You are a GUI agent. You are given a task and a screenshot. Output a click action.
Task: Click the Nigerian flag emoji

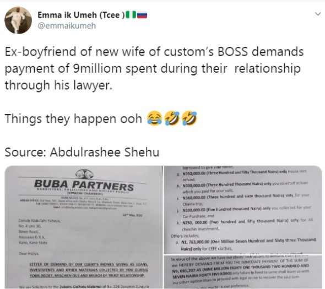pos(131,15)
